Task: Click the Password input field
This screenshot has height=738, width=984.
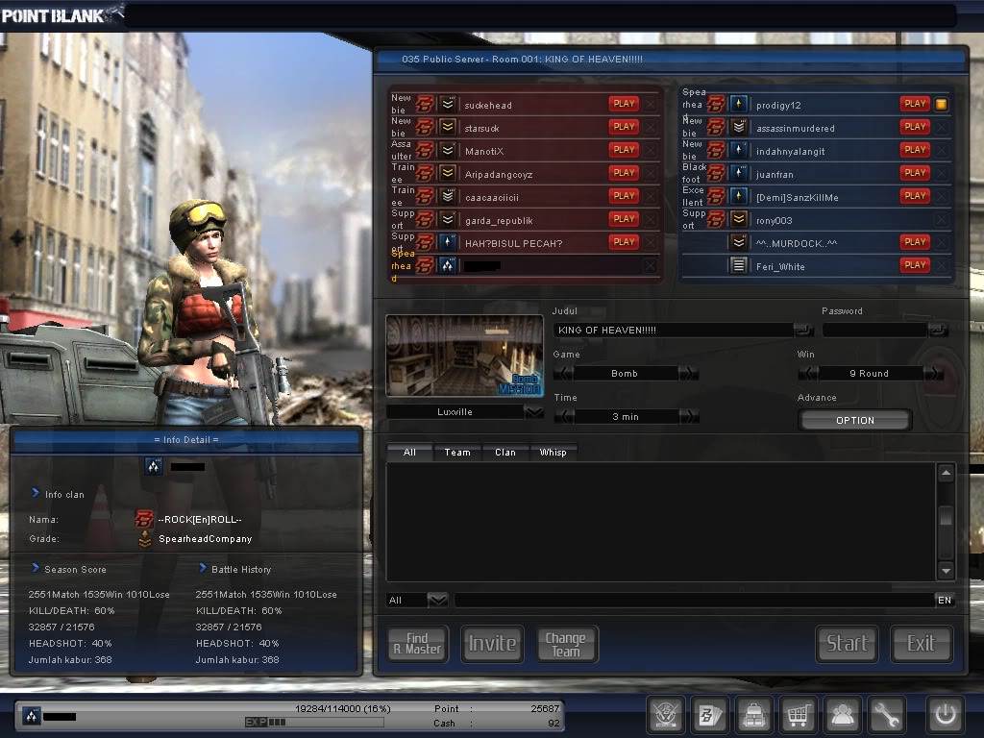Action: point(873,330)
